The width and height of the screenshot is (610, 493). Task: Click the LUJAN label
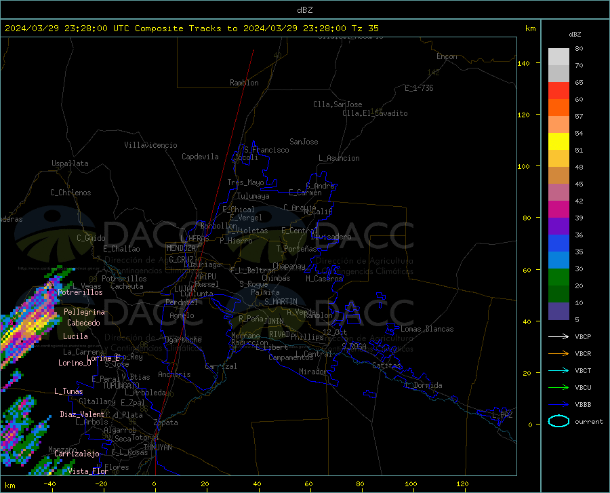click(x=184, y=289)
